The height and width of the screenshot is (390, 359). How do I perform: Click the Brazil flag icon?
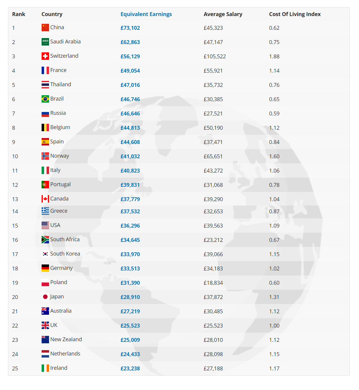[x=45, y=99]
